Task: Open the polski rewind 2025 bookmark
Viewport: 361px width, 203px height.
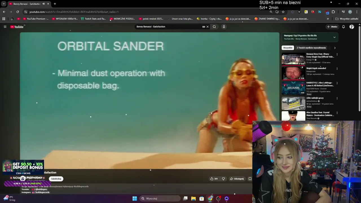Action: [151, 19]
